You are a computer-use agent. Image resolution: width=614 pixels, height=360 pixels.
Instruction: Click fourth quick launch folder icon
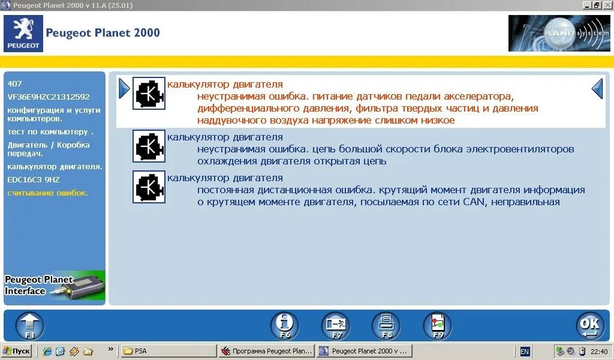[x=88, y=352]
